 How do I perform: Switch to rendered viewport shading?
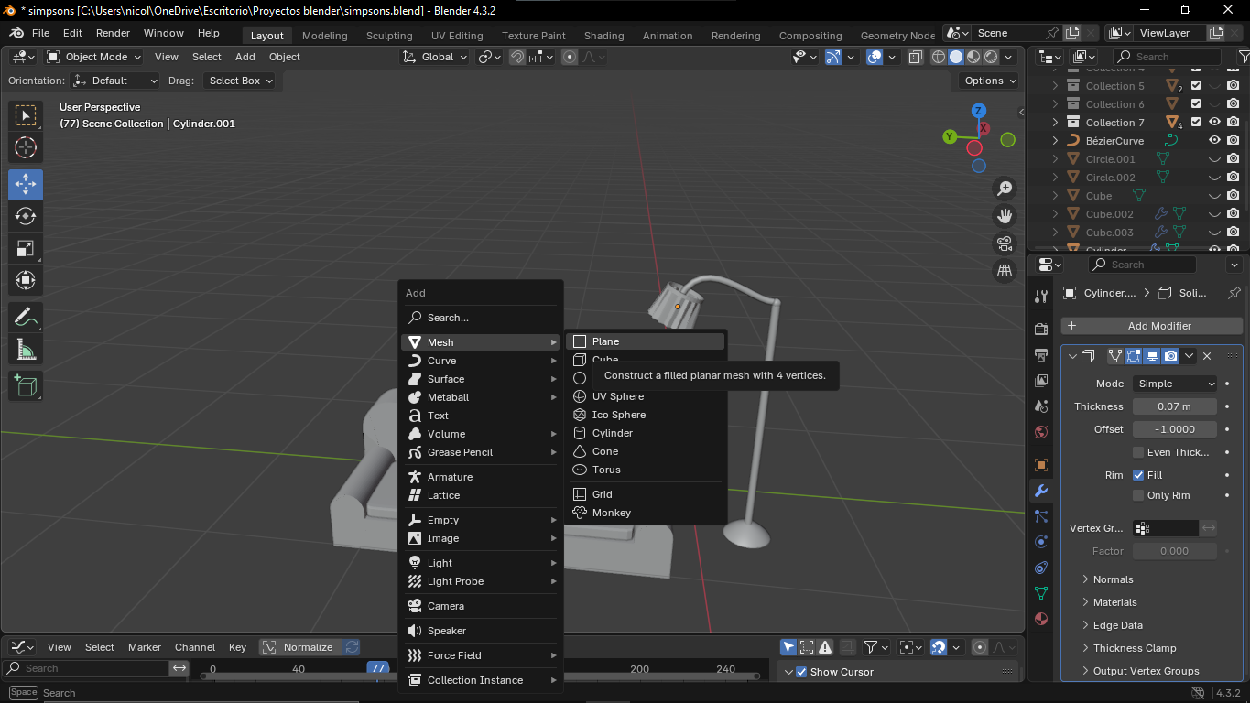pos(991,57)
